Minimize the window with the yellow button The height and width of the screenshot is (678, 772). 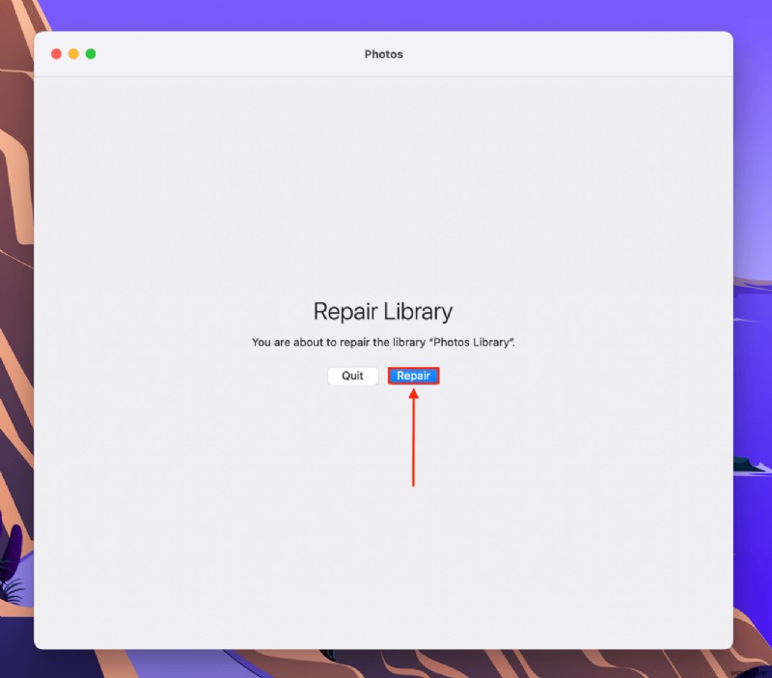73,55
